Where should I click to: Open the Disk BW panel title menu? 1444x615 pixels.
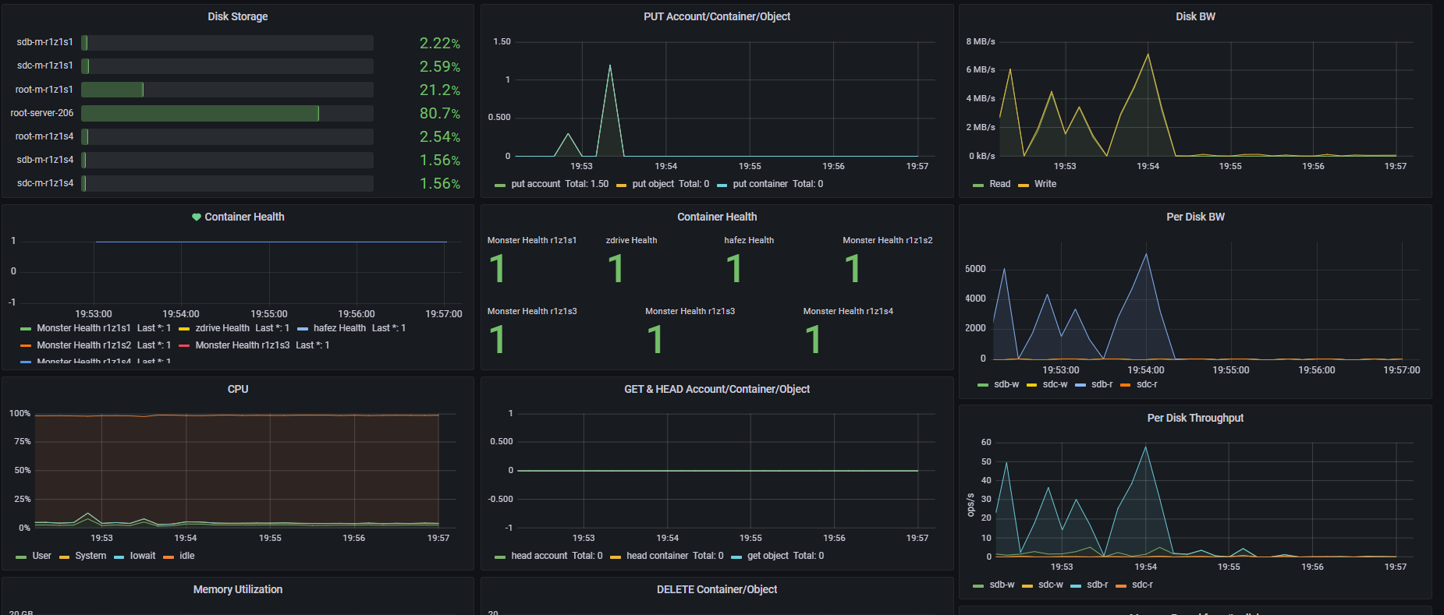1195,16
